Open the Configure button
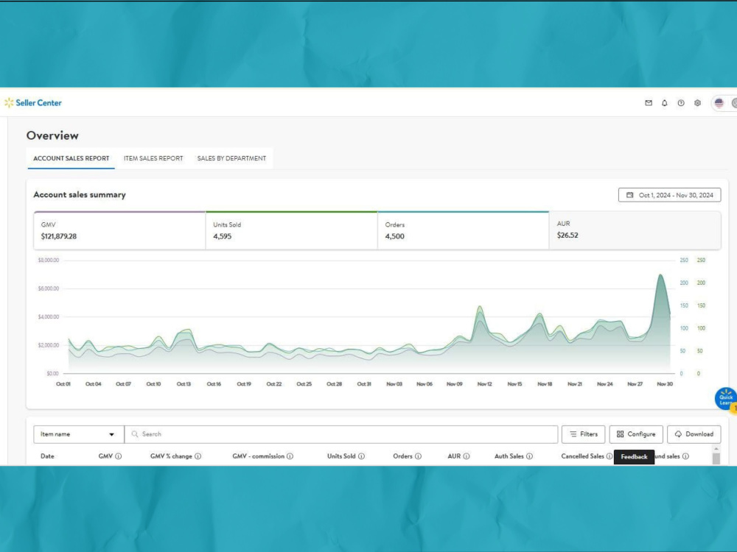This screenshot has width=737, height=552. point(636,434)
